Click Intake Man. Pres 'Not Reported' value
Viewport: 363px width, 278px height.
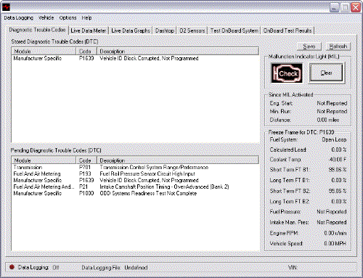point(332,222)
